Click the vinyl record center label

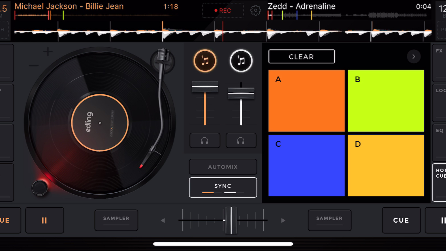coord(100,123)
